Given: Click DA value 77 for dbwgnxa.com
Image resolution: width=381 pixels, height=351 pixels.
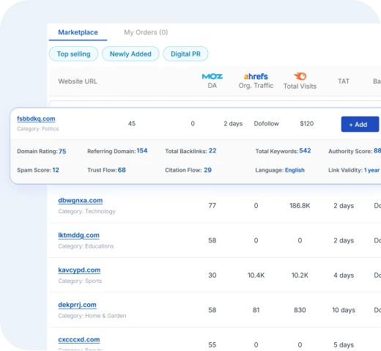Looking at the screenshot, I should coord(212,206).
